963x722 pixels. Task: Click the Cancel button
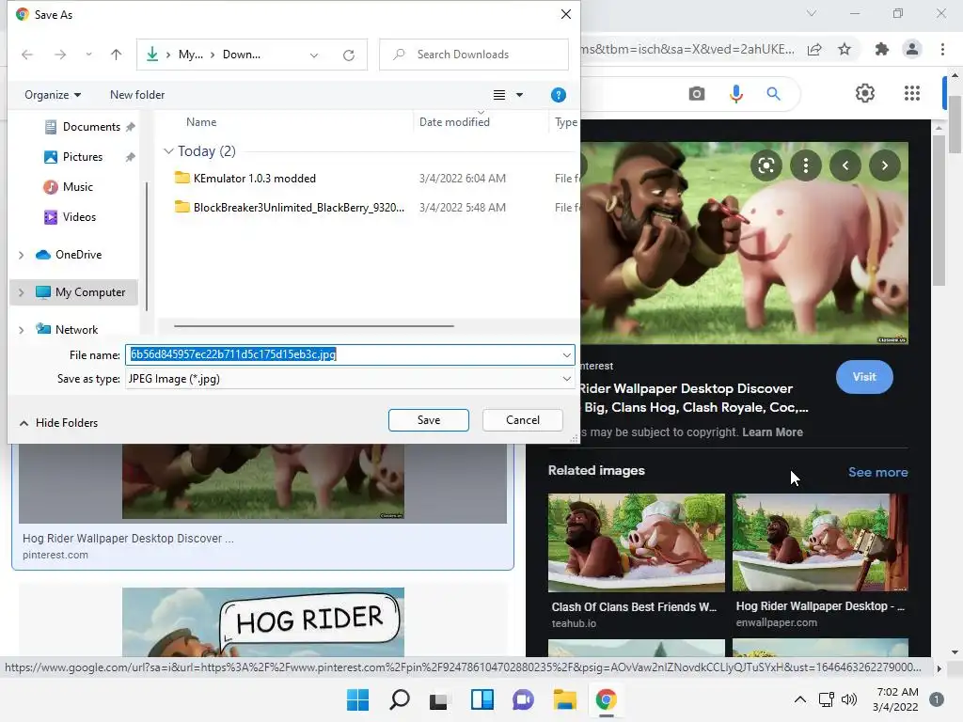tap(523, 420)
